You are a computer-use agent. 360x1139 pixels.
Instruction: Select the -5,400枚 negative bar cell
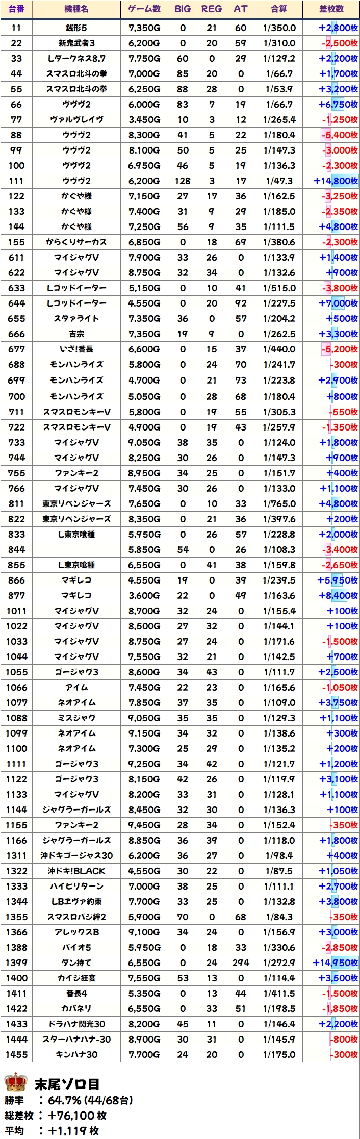click(339, 135)
